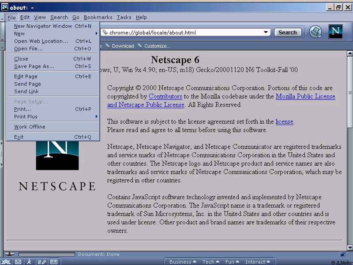Viewport: 353px width, 265px height.
Task: Open the Mail envelope icon in taskbar
Action: [x=18, y=262]
